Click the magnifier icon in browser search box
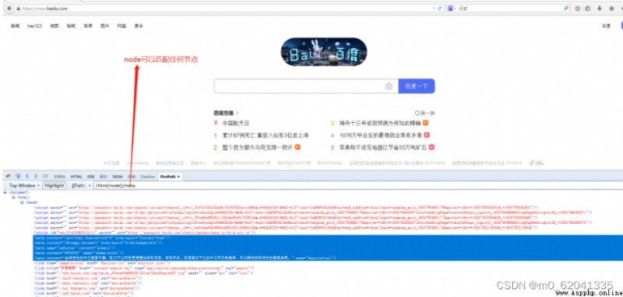This screenshot has width=623, height=297. (566, 8)
